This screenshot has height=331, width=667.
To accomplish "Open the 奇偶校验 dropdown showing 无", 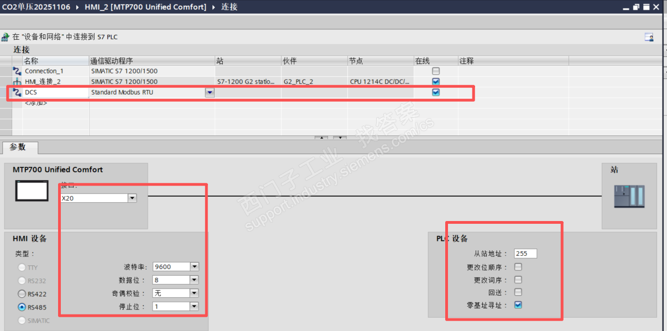I will pos(194,293).
